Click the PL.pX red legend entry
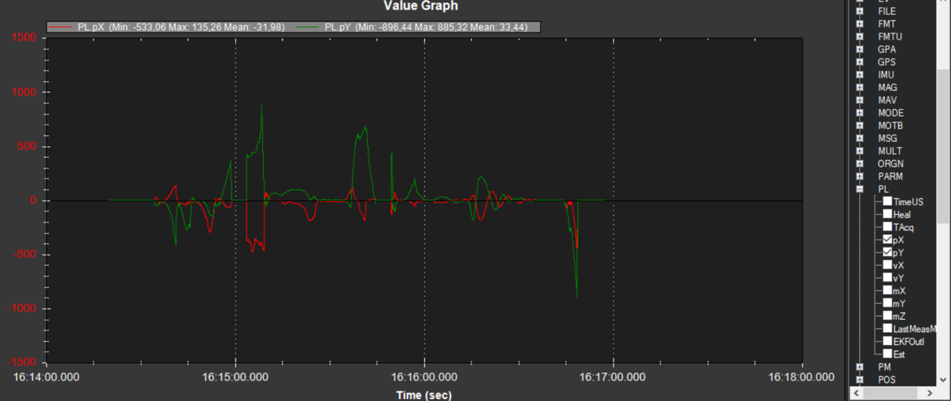The height and width of the screenshot is (401, 951). coord(166,27)
